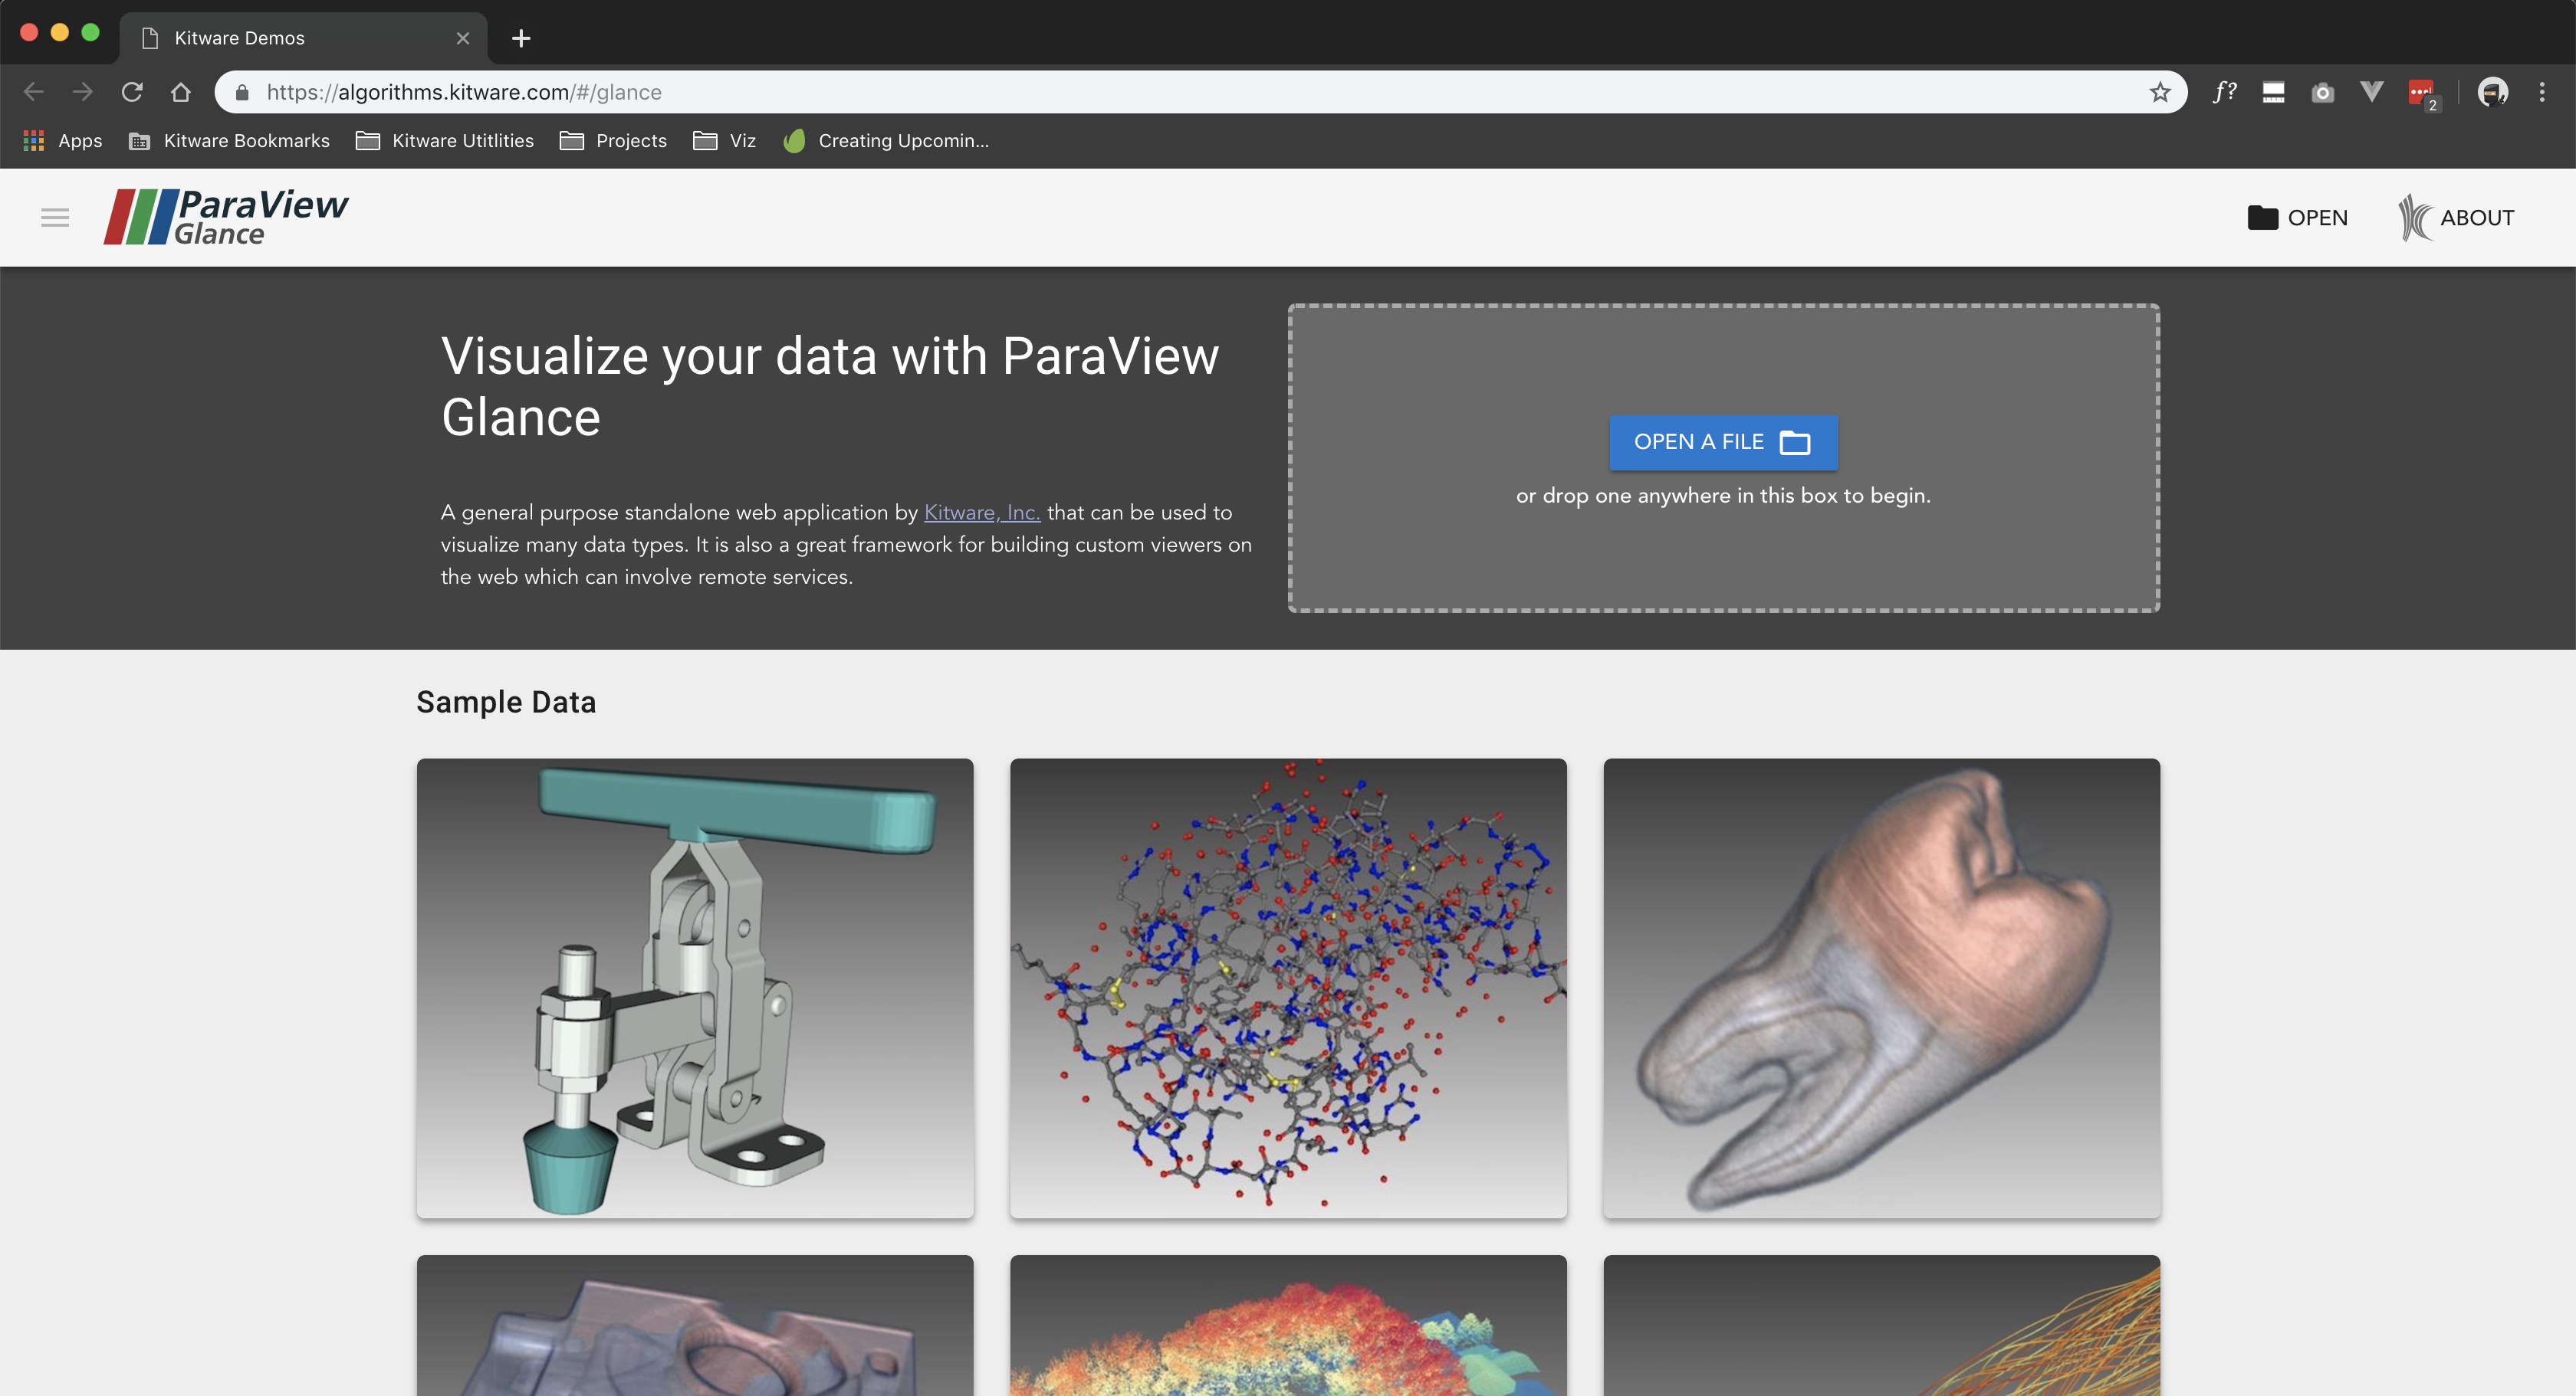Viewport: 2576px width, 1396px height.
Task: Open the Viz bookmarks folder
Action: [x=725, y=141]
